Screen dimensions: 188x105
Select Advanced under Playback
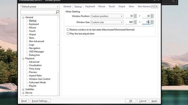tap(34, 62)
